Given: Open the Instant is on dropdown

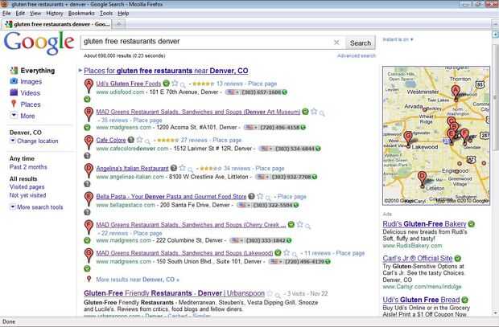Looking at the screenshot, I should point(398,39).
